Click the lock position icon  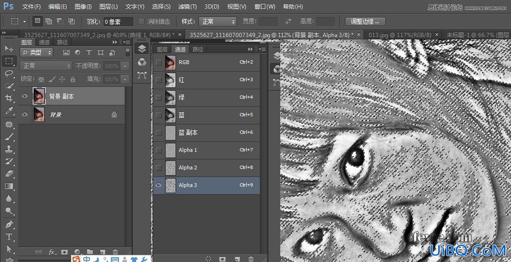pyautogui.click(x=62, y=79)
